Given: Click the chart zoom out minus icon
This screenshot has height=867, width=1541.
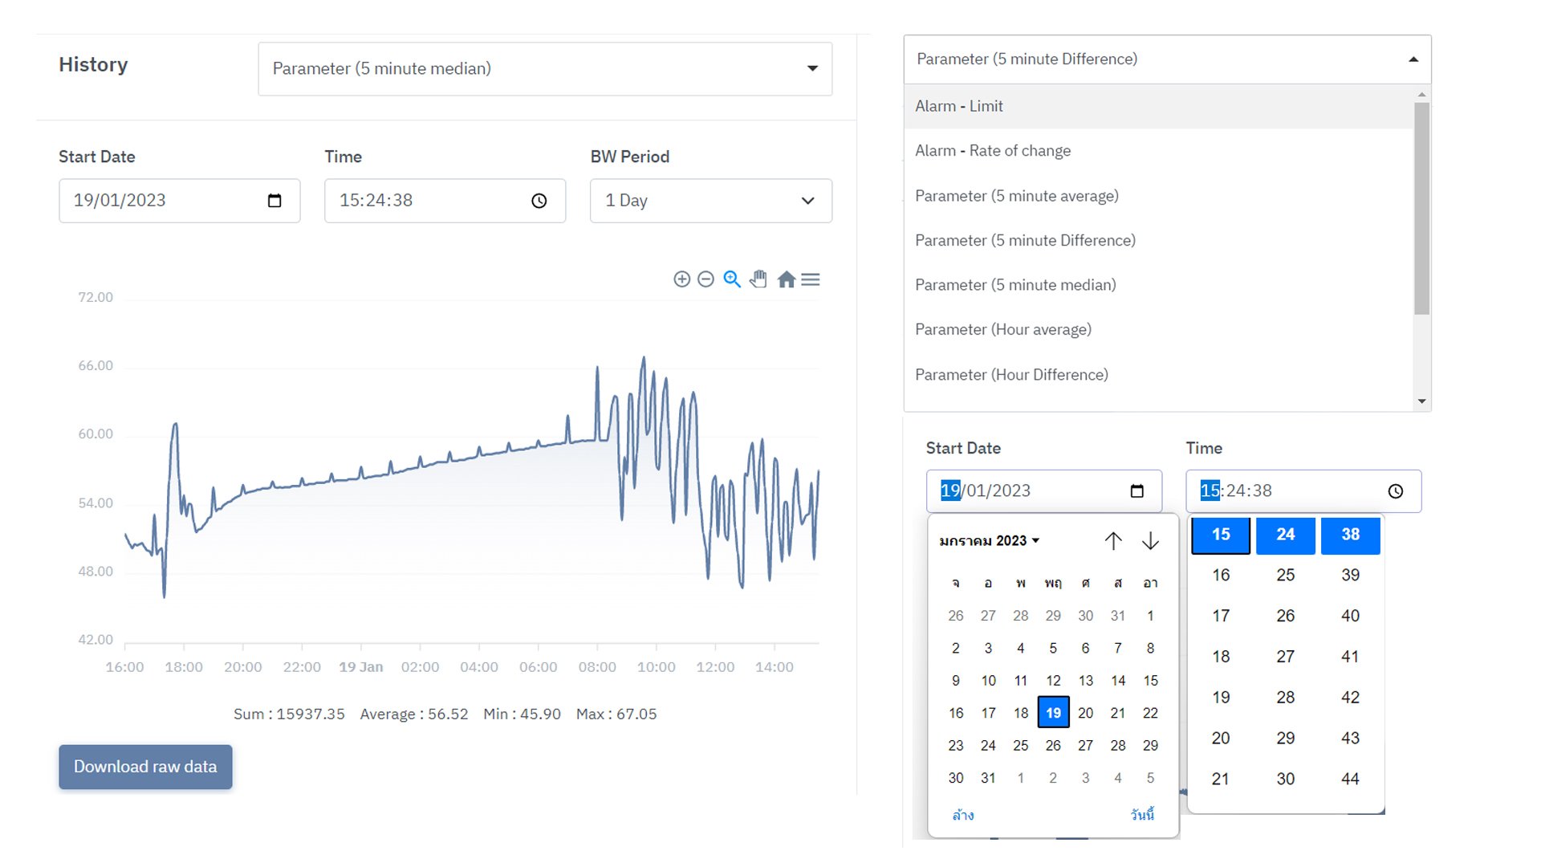Looking at the screenshot, I should (705, 279).
